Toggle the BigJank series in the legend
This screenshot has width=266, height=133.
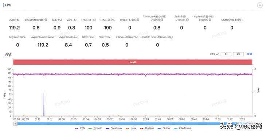coord(147,128)
